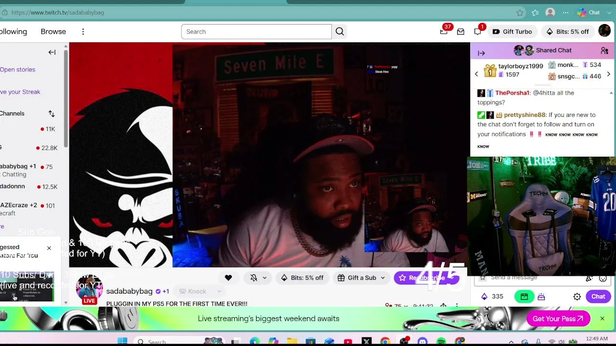Open the sadababybag live profile avatar
Screen dimensions: 616x346
click(x=89, y=289)
